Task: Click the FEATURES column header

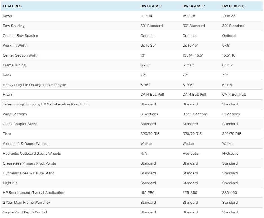Action: pyautogui.click(x=12, y=6)
